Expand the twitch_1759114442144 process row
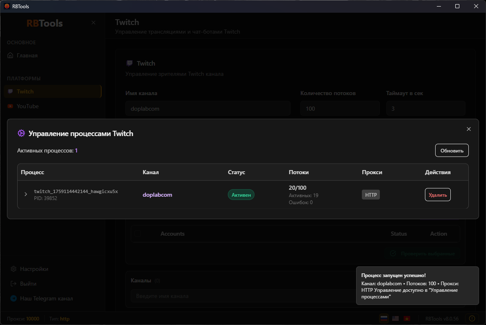The image size is (486, 325). (x=26, y=194)
